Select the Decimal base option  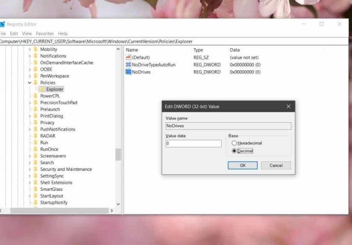coord(234,151)
